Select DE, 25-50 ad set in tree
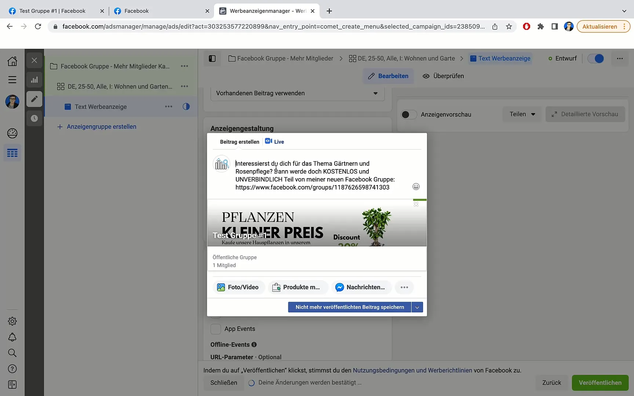 (120, 87)
